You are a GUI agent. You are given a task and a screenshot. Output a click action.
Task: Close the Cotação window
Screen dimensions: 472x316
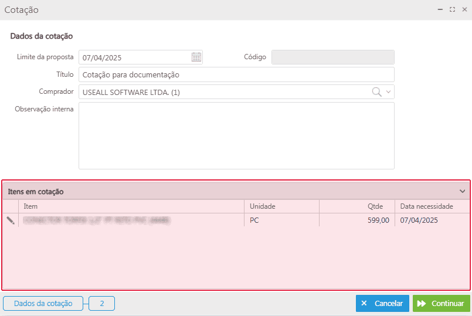(x=464, y=10)
